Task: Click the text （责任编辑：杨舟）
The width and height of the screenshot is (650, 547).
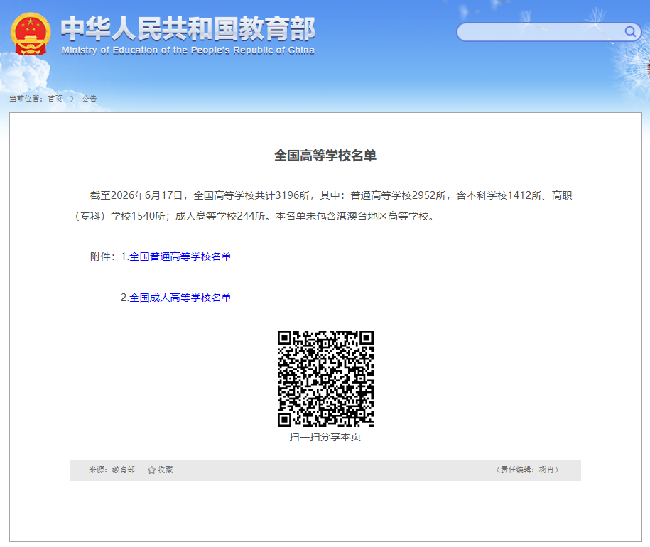Action: [528, 470]
